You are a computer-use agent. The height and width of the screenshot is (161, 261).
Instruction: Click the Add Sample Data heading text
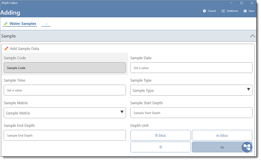pyautogui.click(x=24, y=48)
